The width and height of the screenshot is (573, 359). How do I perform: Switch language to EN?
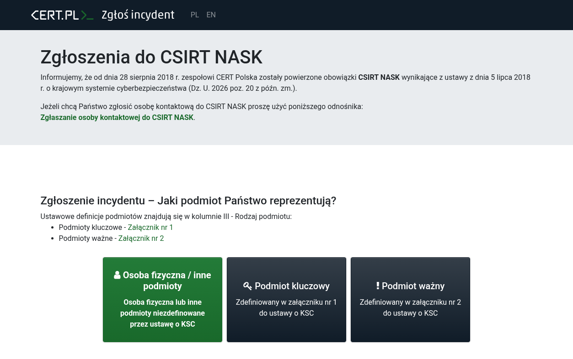[x=211, y=15]
